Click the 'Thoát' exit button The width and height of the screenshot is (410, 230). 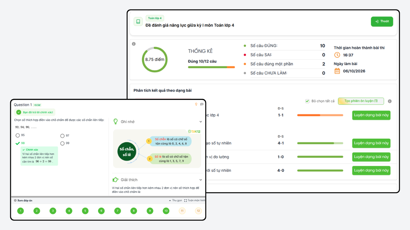coord(382,21)
